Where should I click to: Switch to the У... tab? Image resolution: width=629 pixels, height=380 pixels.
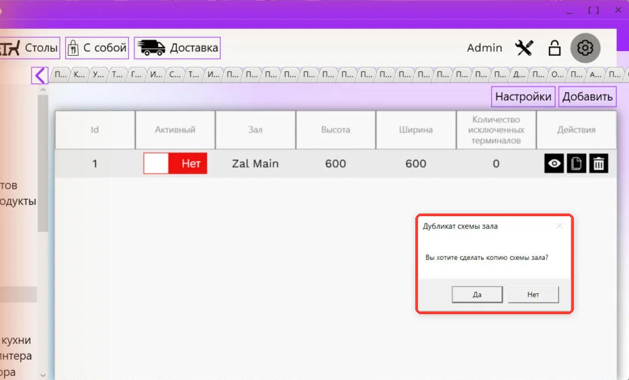point(98,75)
